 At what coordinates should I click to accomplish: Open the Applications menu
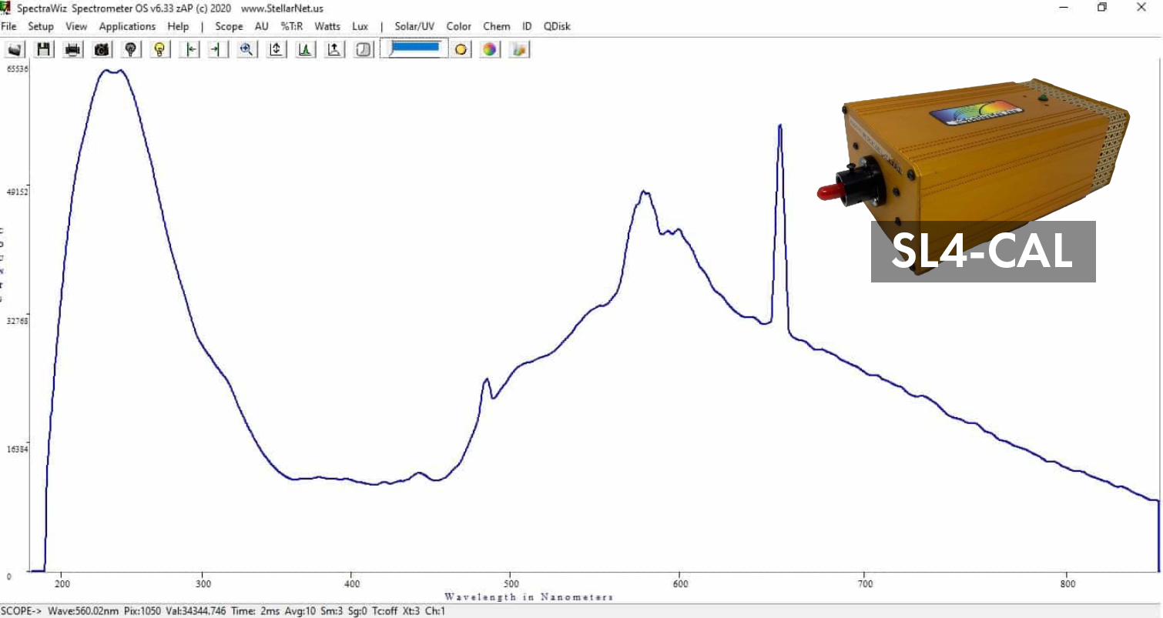coord(127,26)
